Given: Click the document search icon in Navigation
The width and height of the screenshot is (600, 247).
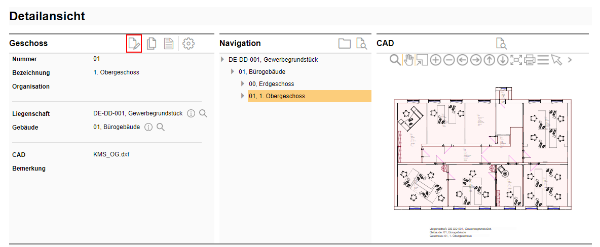Looking at the screenshot, I should tap(361, 44).
